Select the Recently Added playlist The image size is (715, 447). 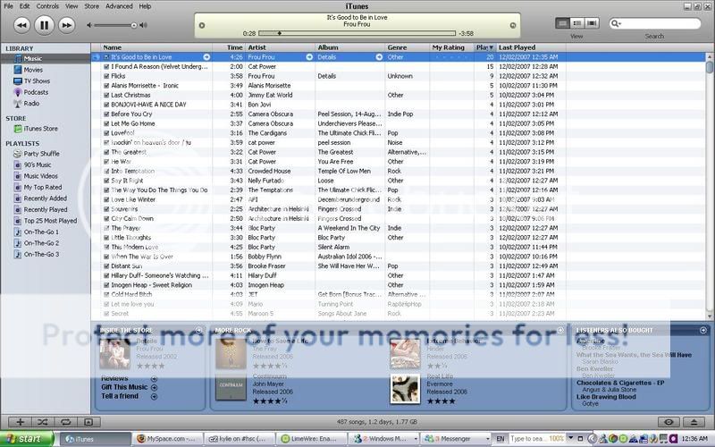46,198
